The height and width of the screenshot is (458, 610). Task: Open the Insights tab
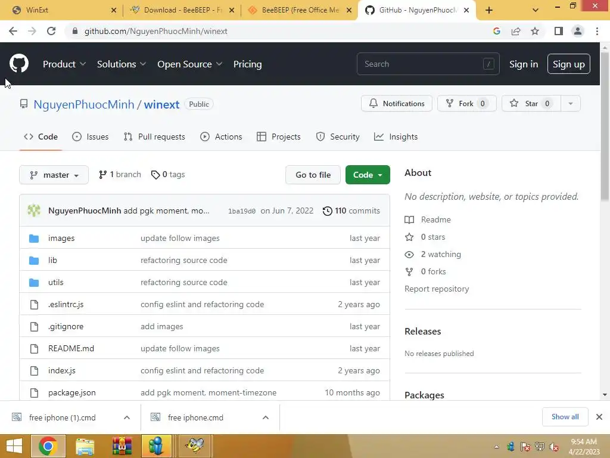pyautogui.click(x=396, y=137)
